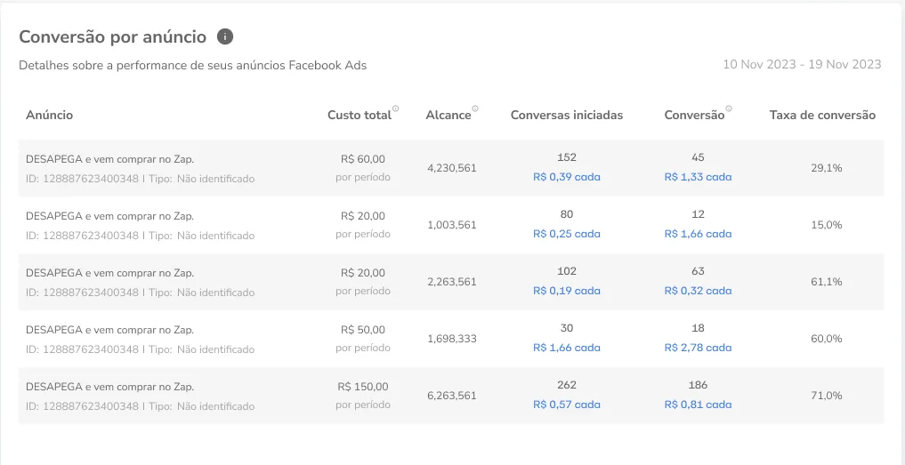Click the R$ 0,57 cada link
905x465 pixels.
567,405
